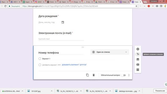Delete the Номер телефона question with the trash icon
167x94 pixels.
pyautogui.click(x=94, y=75)
